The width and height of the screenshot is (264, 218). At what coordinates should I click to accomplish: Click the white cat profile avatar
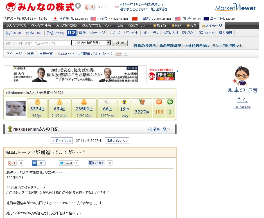click(15, 108)
